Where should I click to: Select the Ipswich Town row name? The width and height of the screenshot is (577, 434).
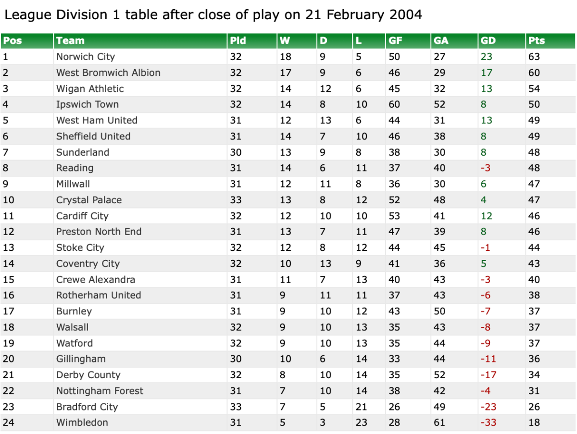click(88, 104)
